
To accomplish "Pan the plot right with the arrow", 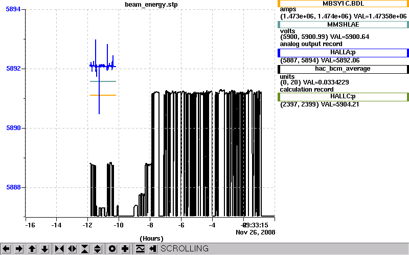I will click(x=19, y=249).
